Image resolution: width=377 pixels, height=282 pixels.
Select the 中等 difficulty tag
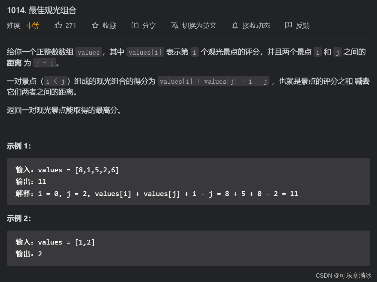click(33, 26)
